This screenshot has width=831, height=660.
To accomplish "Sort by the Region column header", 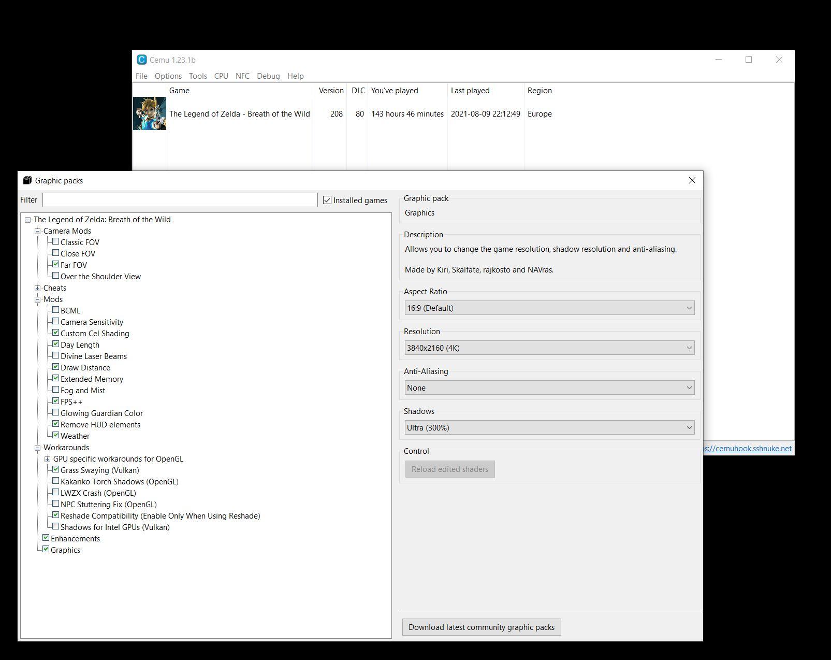I will click(x=540, y=90).
